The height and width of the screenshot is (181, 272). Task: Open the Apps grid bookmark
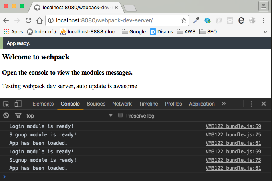(x=13, y=32)
